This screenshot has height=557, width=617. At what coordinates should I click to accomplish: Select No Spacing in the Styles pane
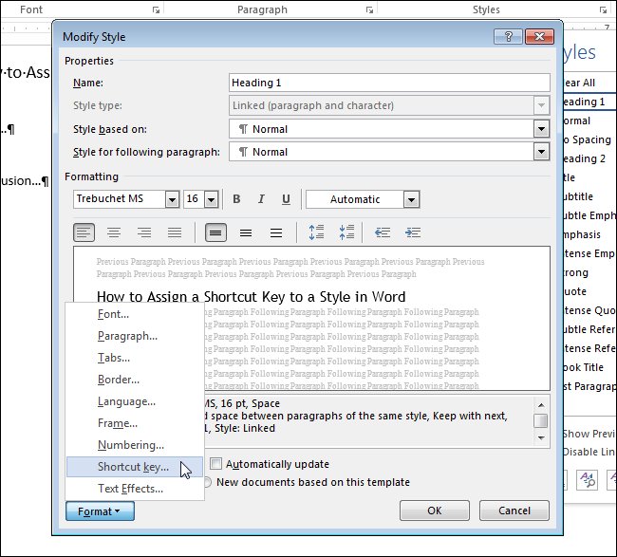coord(589,139)
